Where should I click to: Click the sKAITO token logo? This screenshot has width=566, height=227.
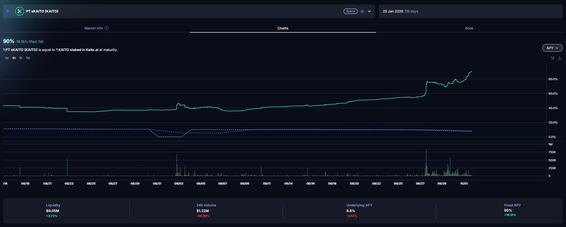[20, 10]
